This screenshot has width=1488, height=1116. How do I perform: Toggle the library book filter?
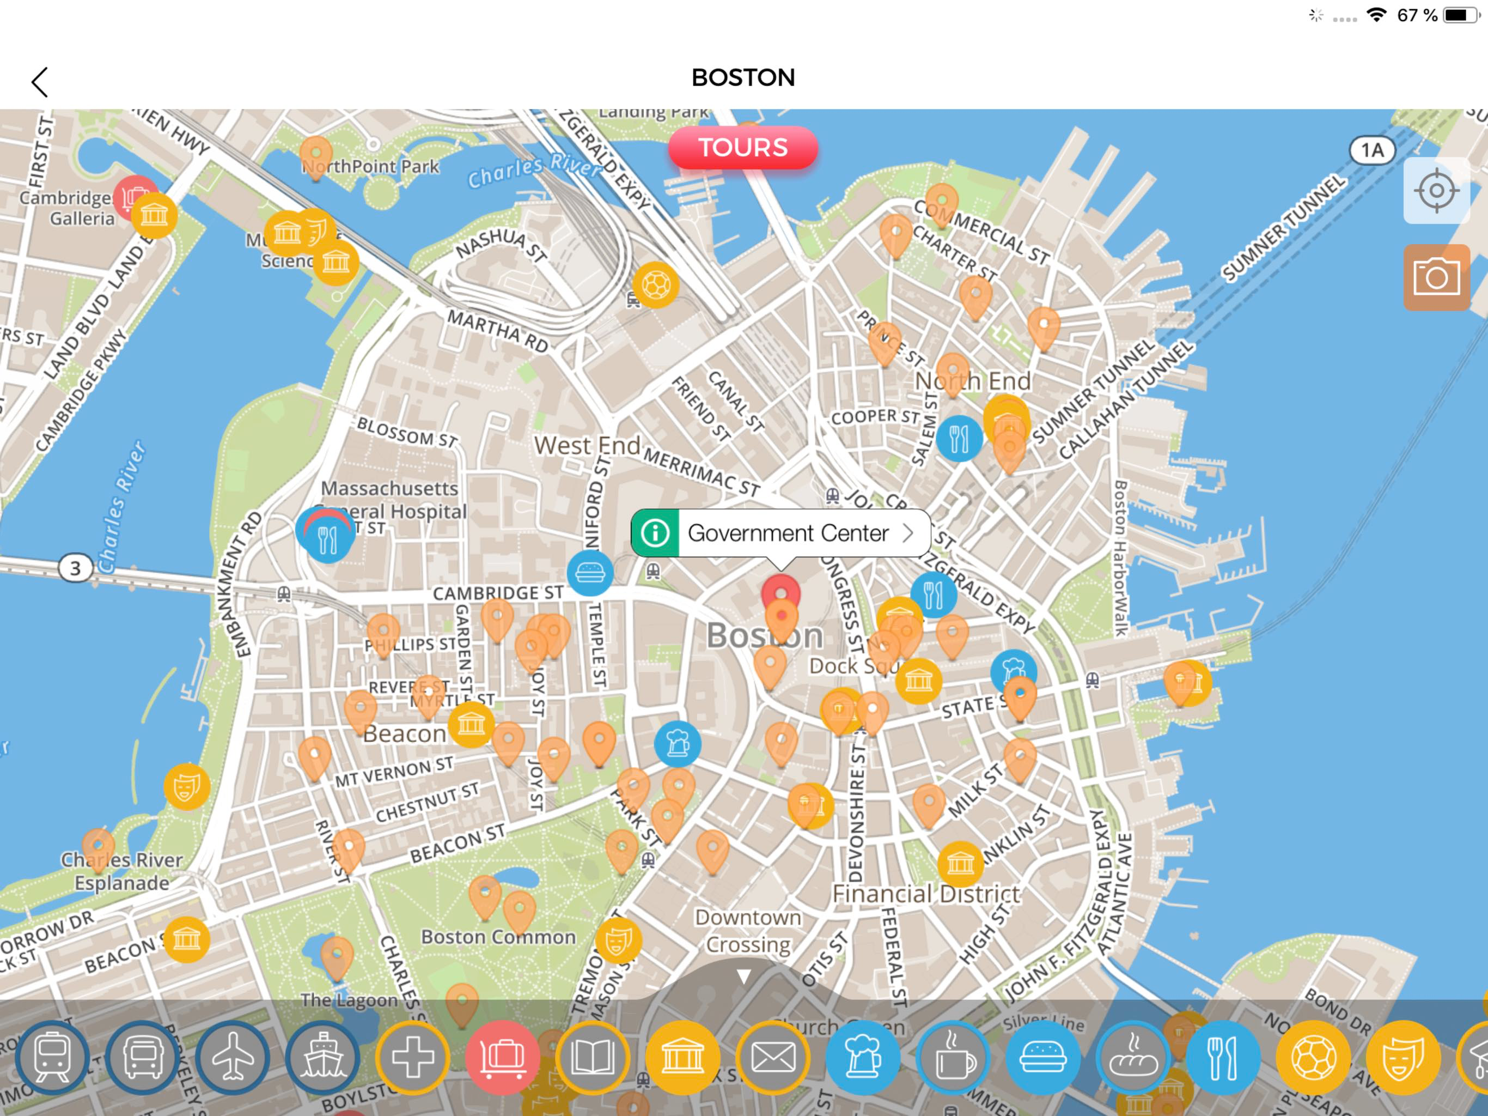[593, 1058]
